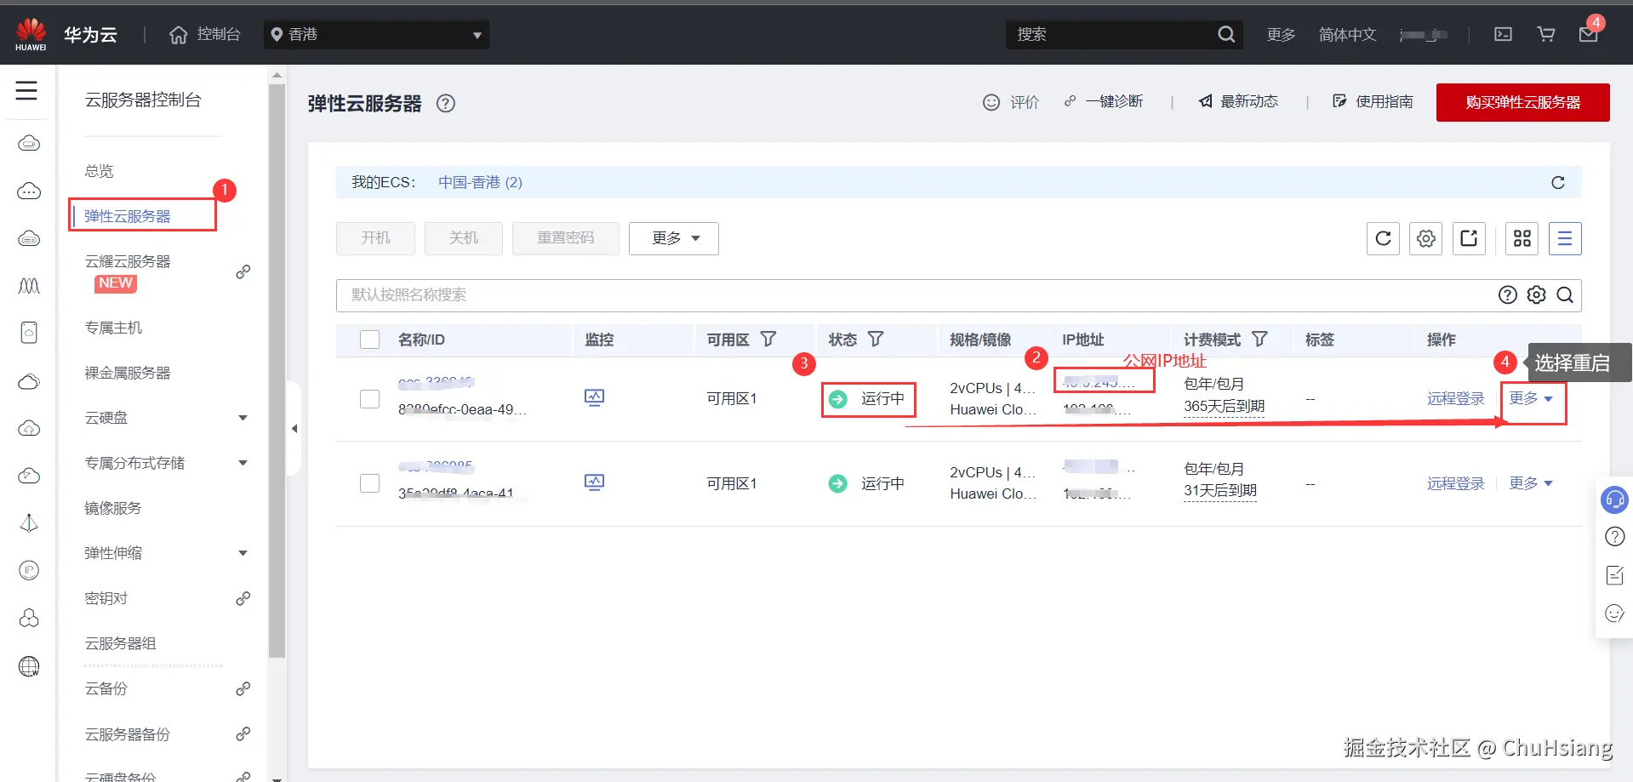This screenshot has height=782, width=1633.
Task: Open the hamburger navigation menu
Action: click(x=26, y=90)
